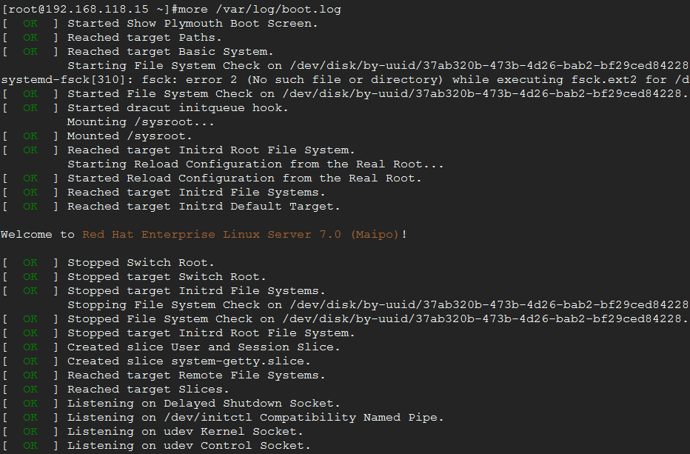Click the "Stopped Switch Root." line

coord(141,263)
